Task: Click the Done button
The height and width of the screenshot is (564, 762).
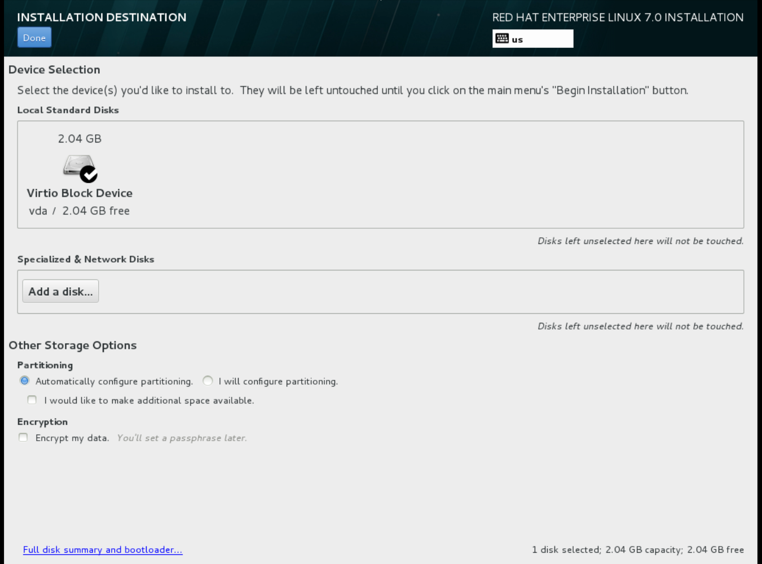Action: [x=34, y=38]
